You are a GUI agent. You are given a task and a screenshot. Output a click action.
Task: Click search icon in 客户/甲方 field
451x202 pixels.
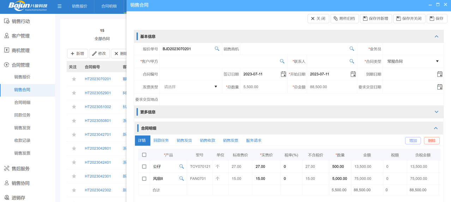coord(282,61)
